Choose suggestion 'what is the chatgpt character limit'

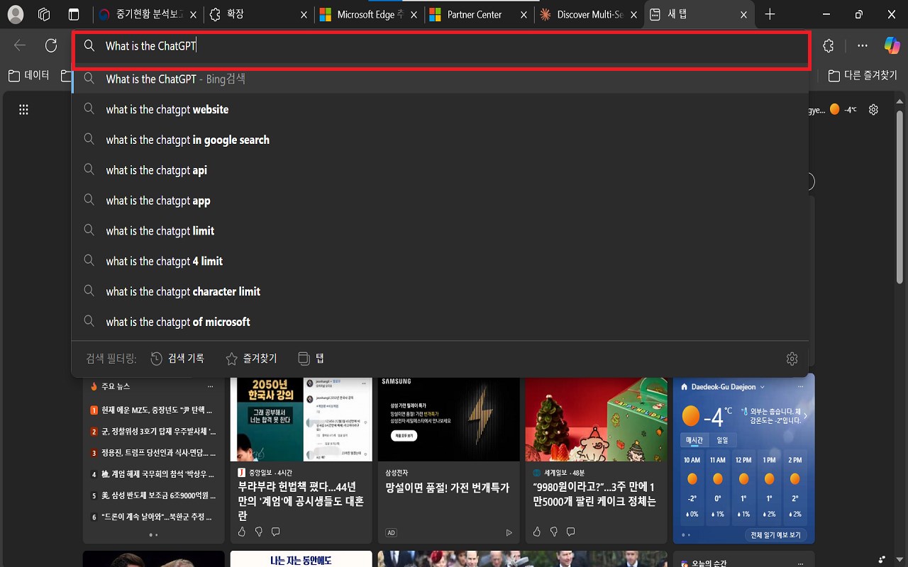[440, 292]
